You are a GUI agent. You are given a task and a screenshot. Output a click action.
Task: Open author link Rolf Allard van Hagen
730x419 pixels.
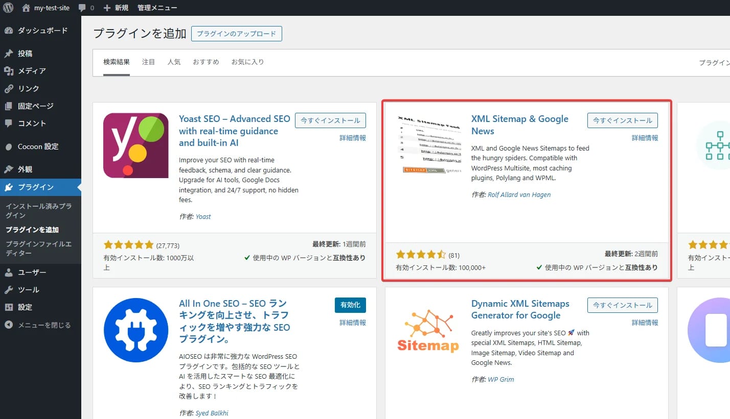(519, 194)
